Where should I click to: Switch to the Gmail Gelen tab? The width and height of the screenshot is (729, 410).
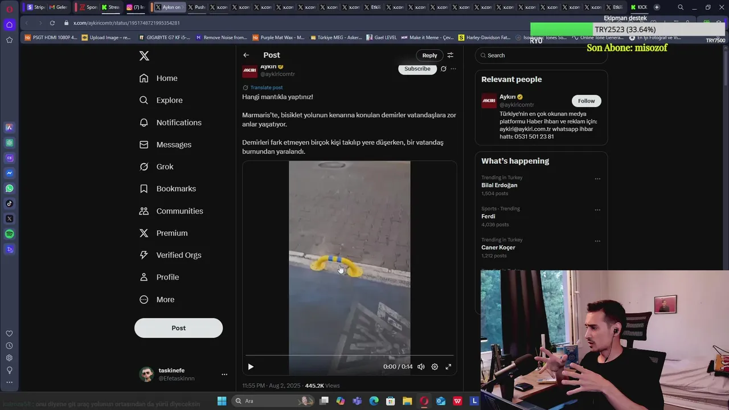point(58,7)
